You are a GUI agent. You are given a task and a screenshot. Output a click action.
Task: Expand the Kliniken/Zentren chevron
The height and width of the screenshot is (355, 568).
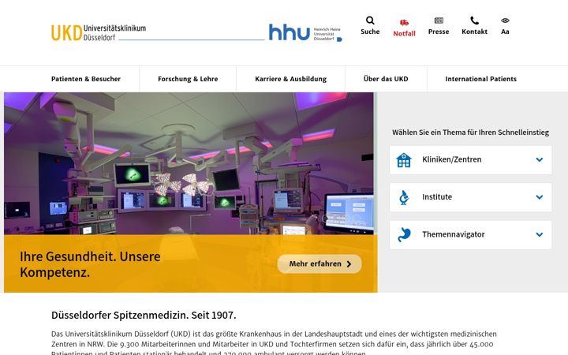(540, 159)
